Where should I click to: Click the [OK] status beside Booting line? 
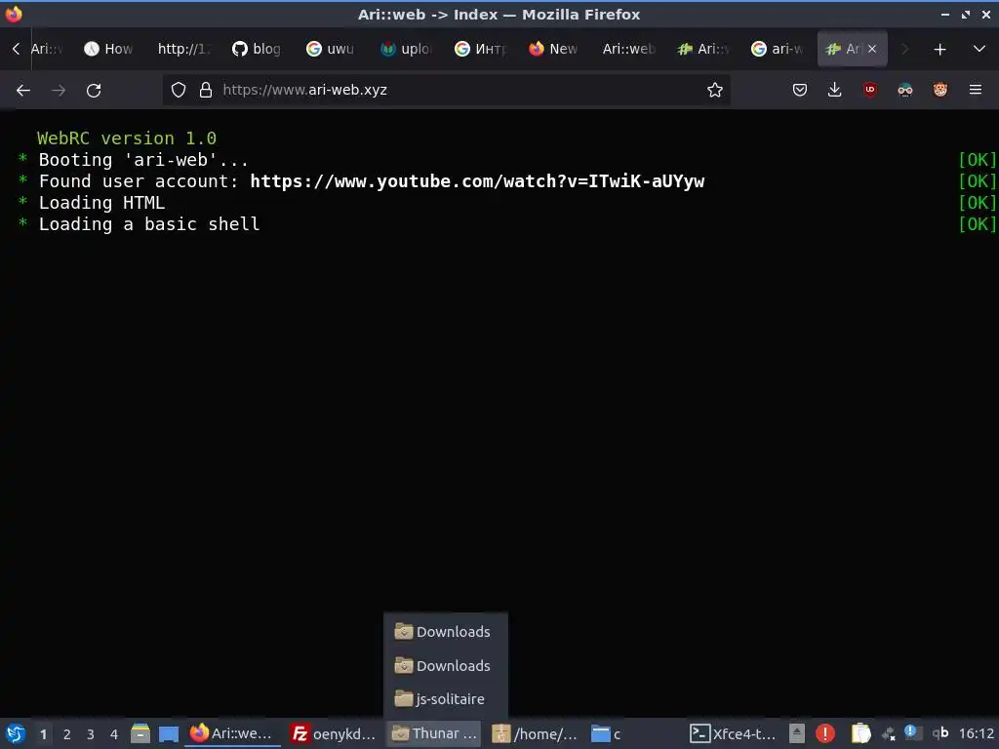coord(977,160)
